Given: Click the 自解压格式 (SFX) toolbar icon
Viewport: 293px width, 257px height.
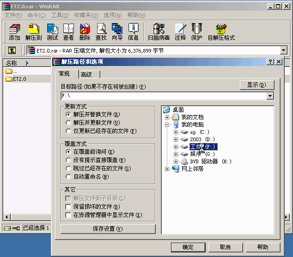Looking at the screenshot, I should (x=221, y=31).
